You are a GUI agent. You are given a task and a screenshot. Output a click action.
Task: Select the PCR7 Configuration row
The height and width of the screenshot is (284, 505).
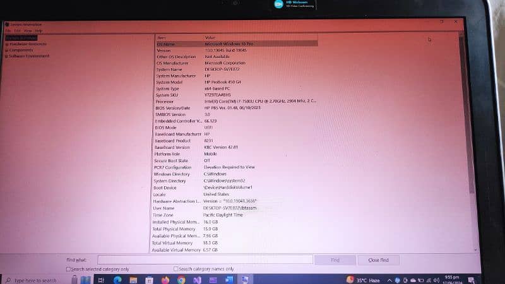point(236,167)
